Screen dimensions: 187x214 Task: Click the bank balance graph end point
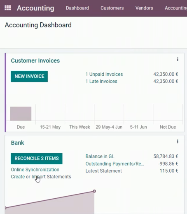94,191
